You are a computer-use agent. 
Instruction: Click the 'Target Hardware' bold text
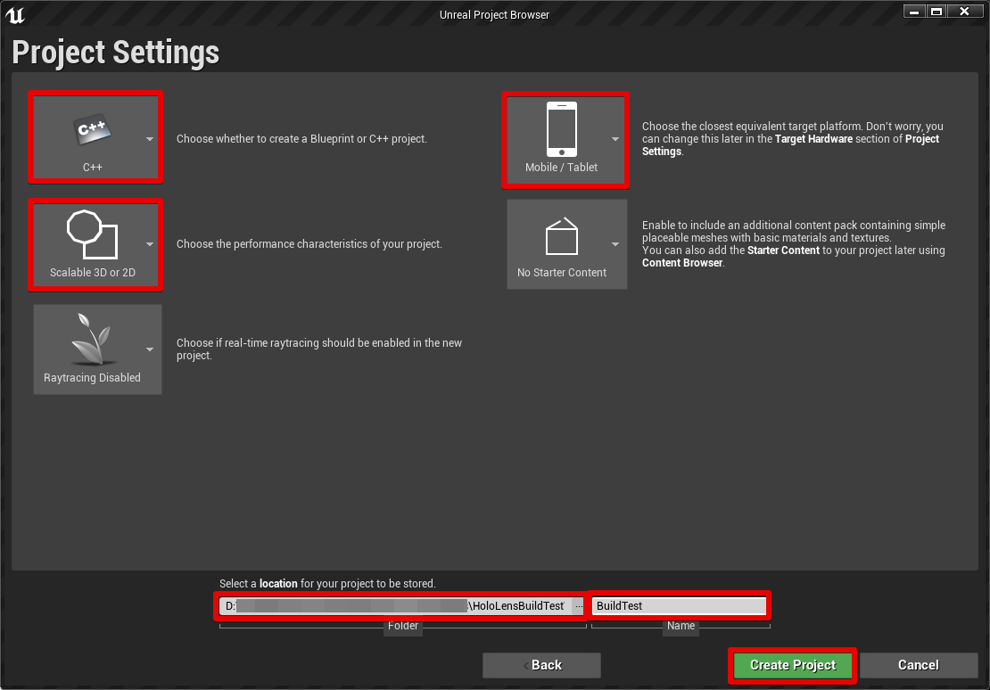(x=813, y=139)
